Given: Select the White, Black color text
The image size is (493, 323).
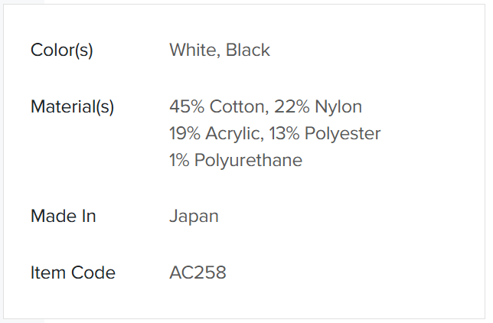Looking at the screenshot, I should coord(220,50).
